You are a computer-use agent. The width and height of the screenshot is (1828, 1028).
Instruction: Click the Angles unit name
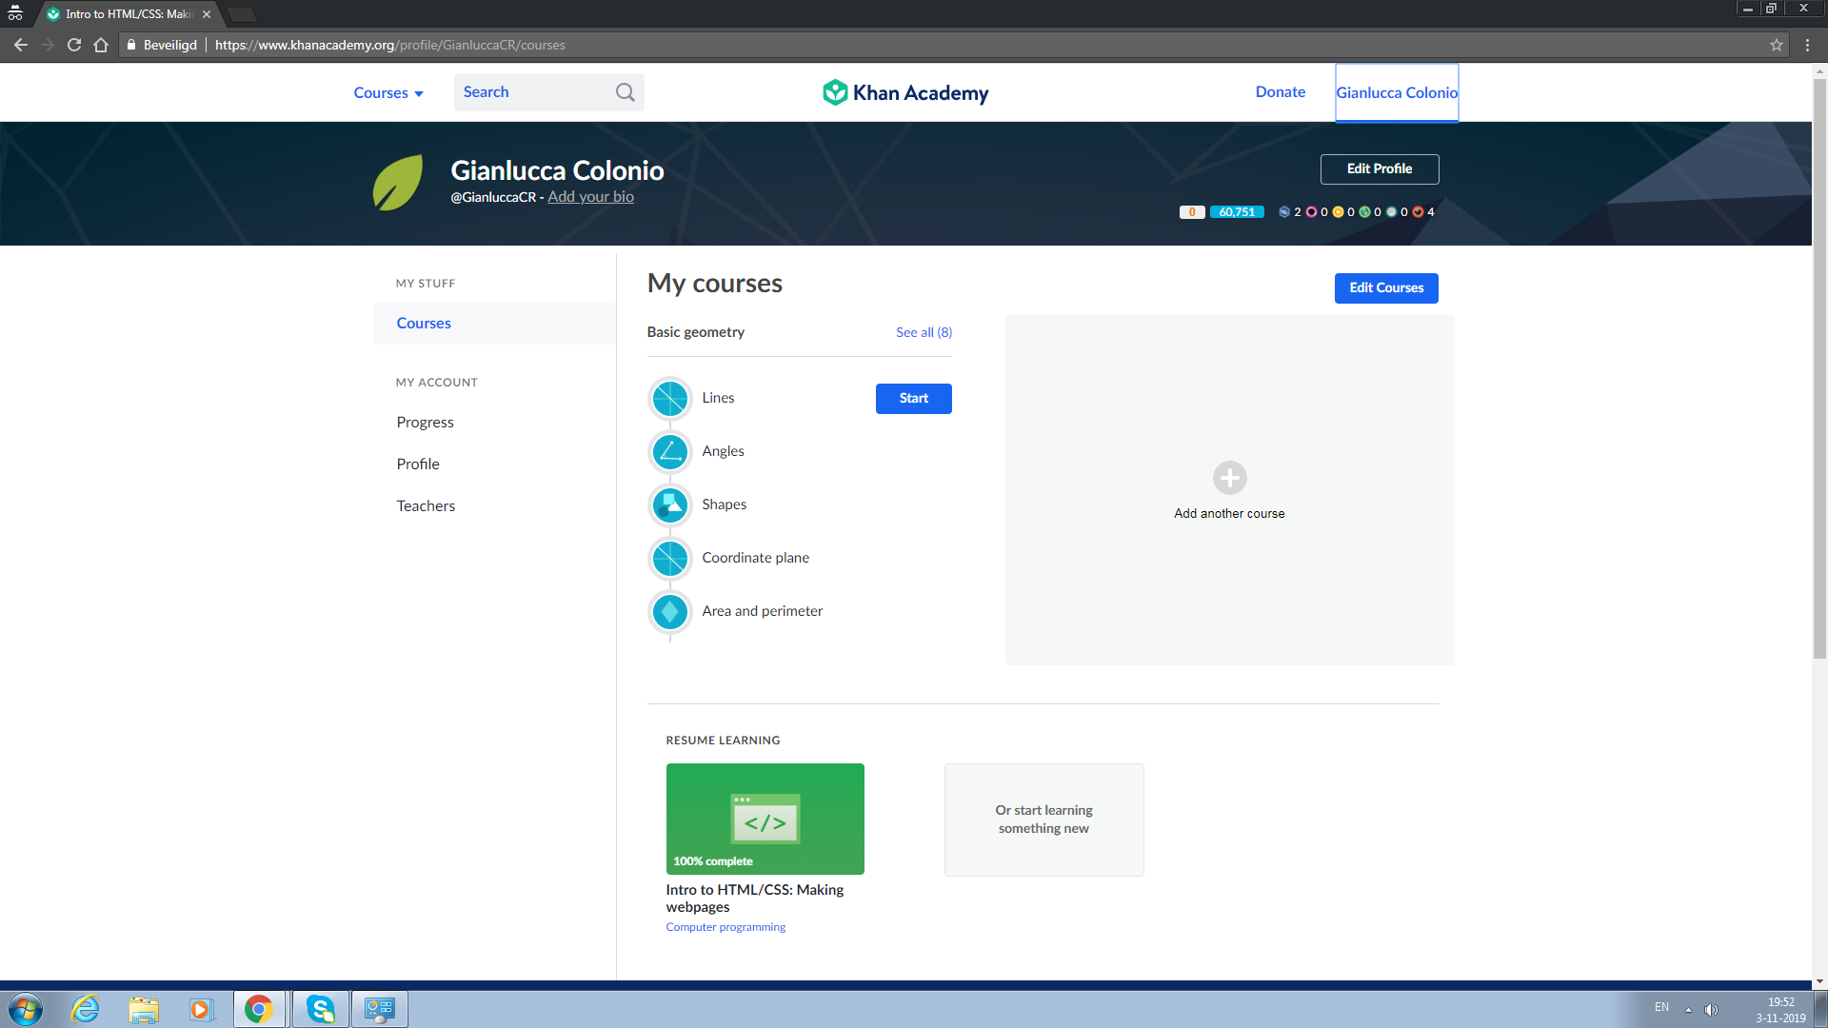point(723,451)
